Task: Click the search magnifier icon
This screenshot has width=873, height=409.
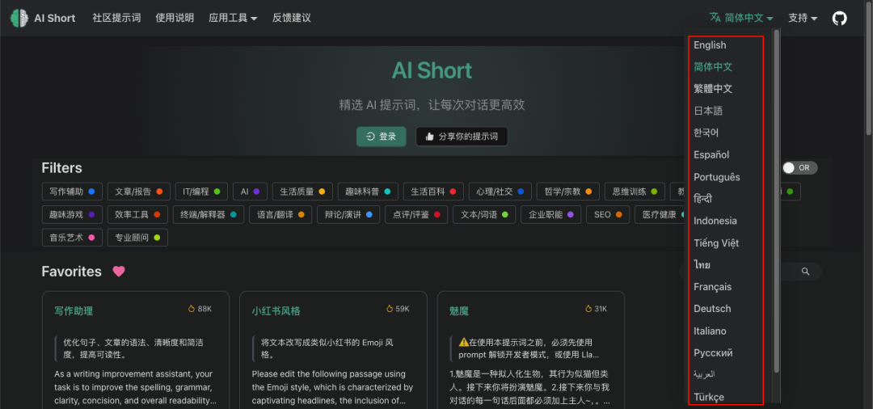Action: (x=805, y=272)
